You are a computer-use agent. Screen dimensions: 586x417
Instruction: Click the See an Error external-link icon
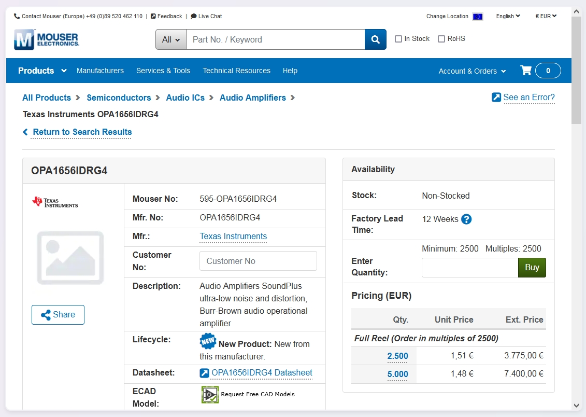[x=496, y=98]
